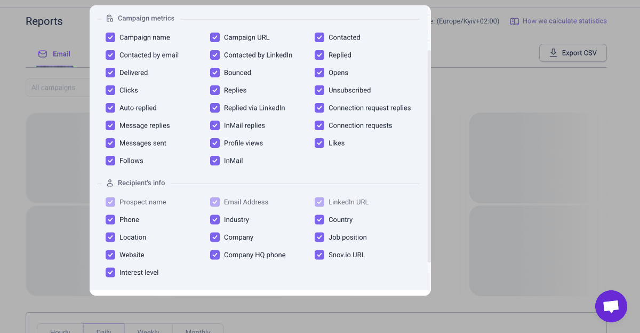Uncheck the Interest level checkbox
The height and width of the screenshot is (333, 640).
point(110,273)
